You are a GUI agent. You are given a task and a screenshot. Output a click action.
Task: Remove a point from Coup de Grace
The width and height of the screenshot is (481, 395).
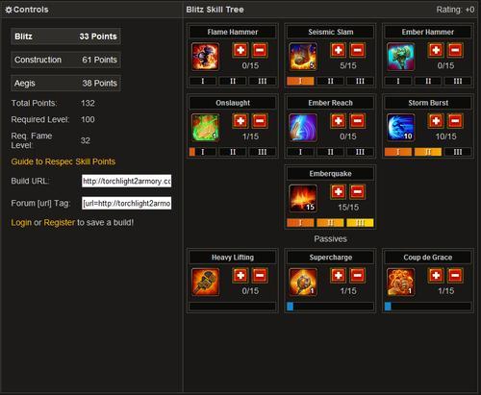pyautogui.click(x=455, y=276)
